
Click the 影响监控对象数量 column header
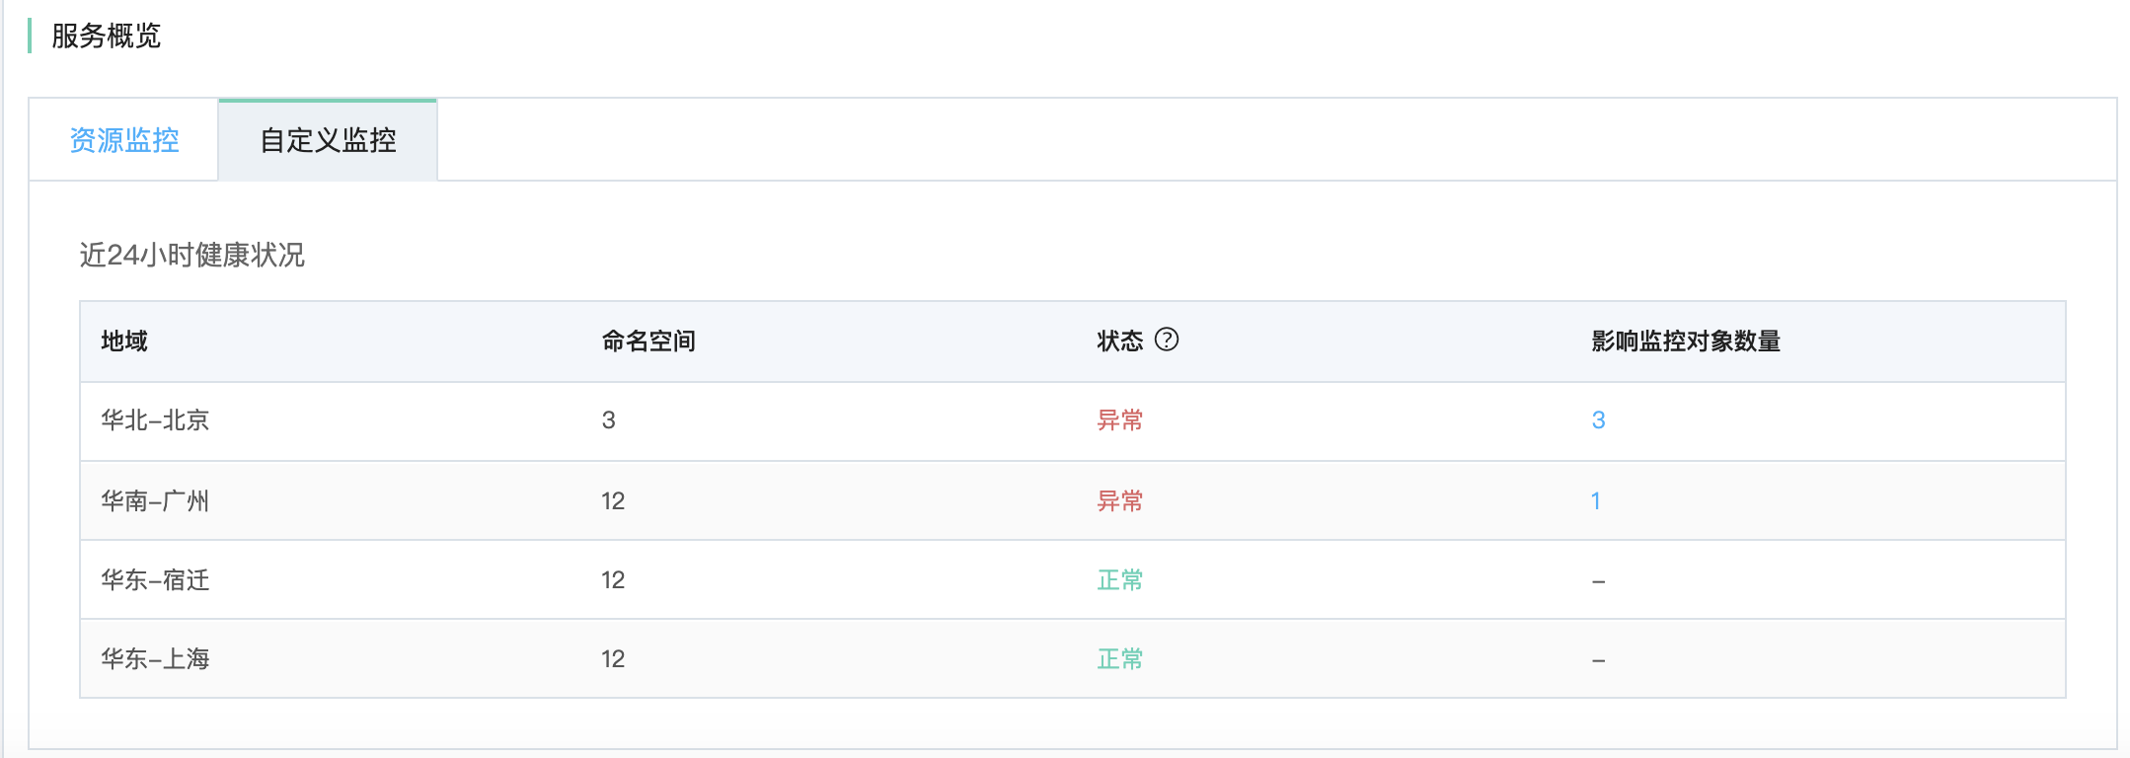1685,341
